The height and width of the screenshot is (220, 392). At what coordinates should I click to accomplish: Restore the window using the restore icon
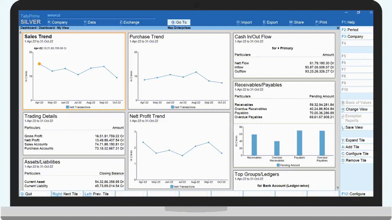coord(359,13)
